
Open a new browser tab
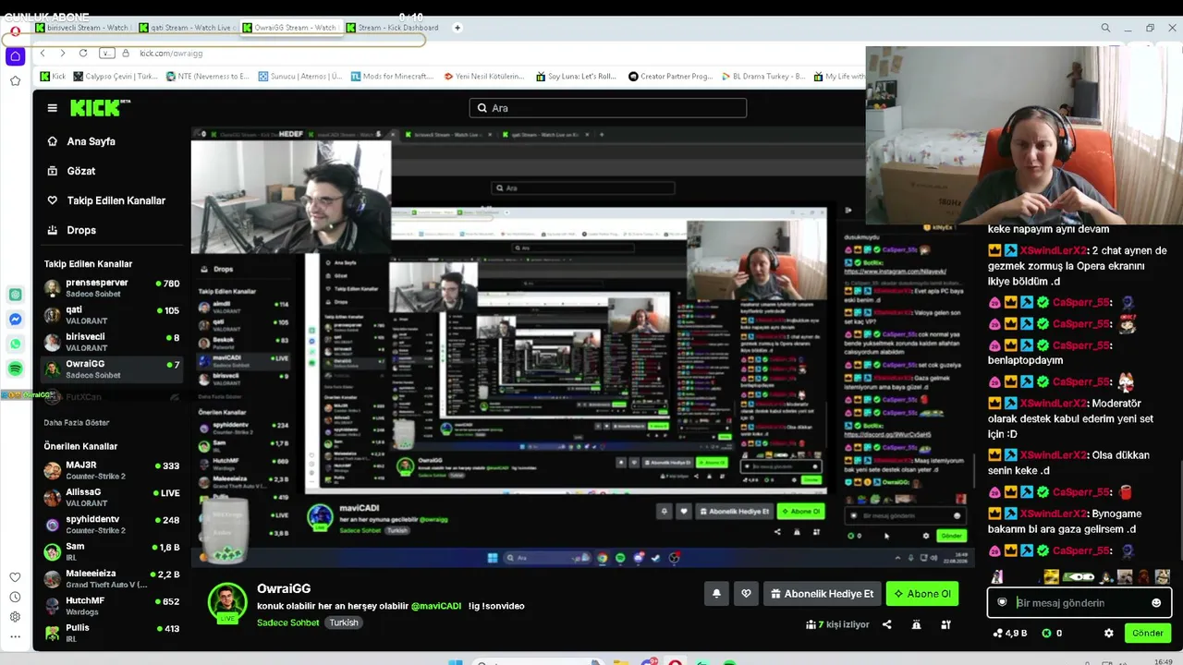pyautogui.click(x=457, y=28)
